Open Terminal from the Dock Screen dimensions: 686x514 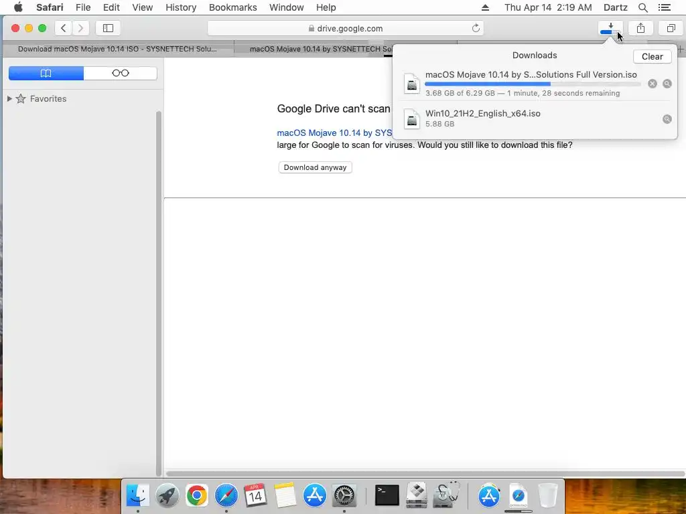click(387, 496)
